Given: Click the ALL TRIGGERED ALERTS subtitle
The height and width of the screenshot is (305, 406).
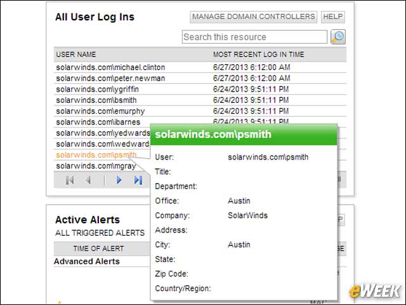Looking at the screenshot, I should (100, 233).
